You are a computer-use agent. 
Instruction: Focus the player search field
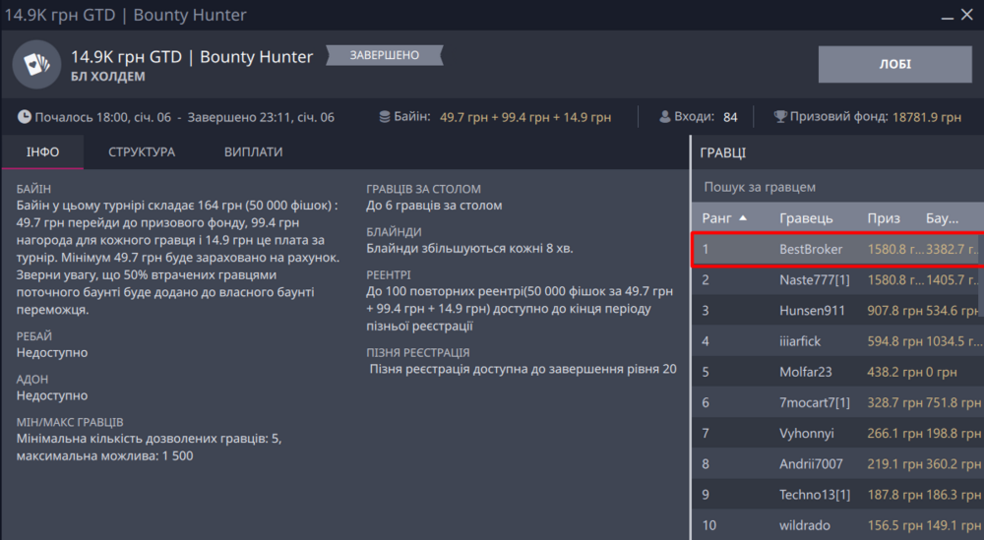pyautogui.click(x=836, y=187)
